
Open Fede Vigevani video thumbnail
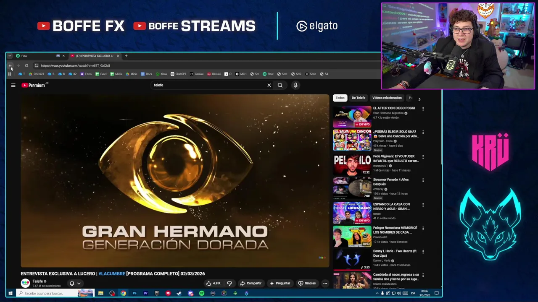[352, 164]
